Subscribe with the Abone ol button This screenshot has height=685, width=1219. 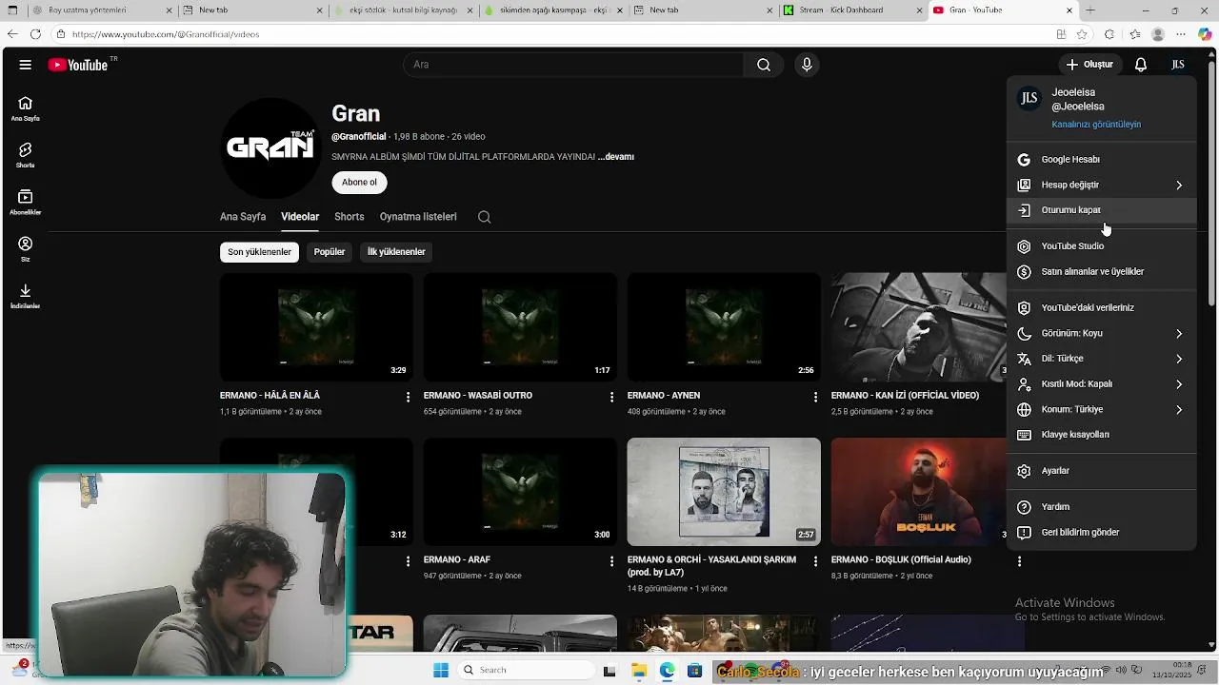click(x=359, y=182)
